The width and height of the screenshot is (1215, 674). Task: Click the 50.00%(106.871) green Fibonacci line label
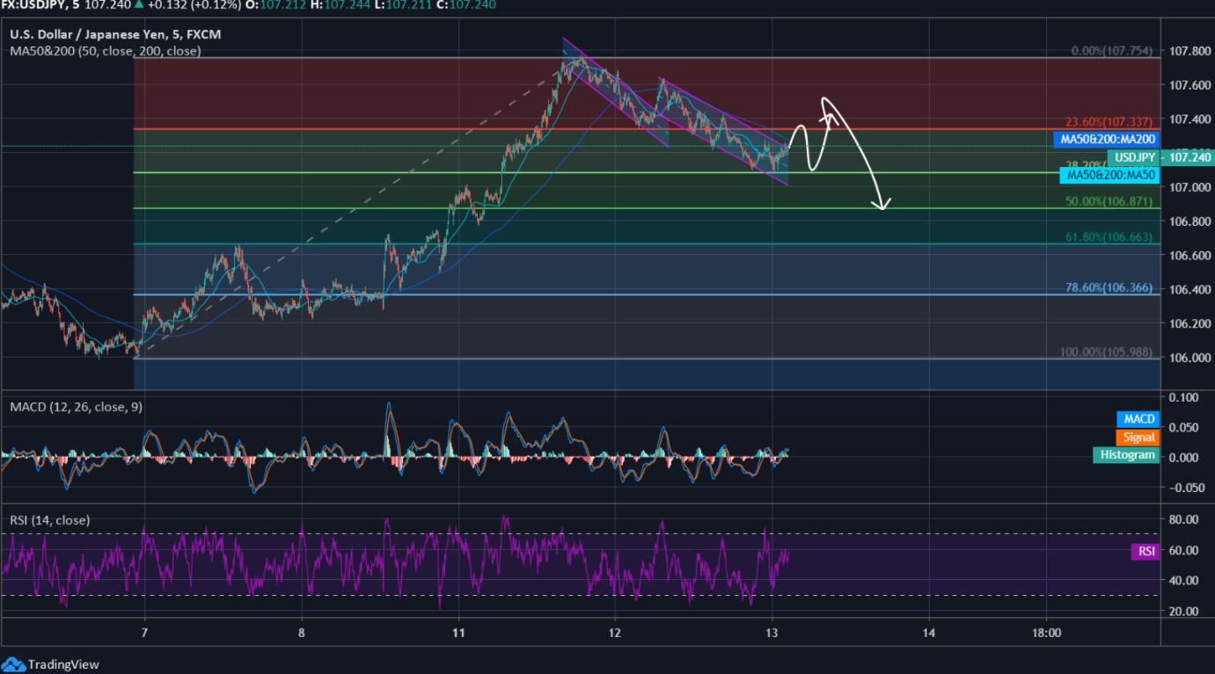click(x=1108, y=201)
